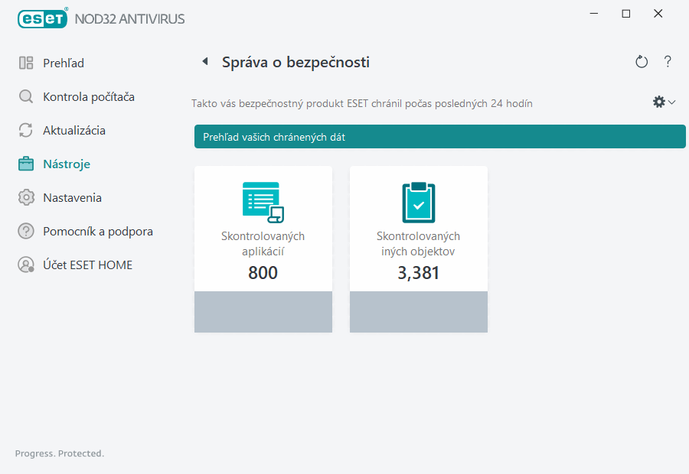
Task: Click the ESET logo
Action: tap(43, 18)
